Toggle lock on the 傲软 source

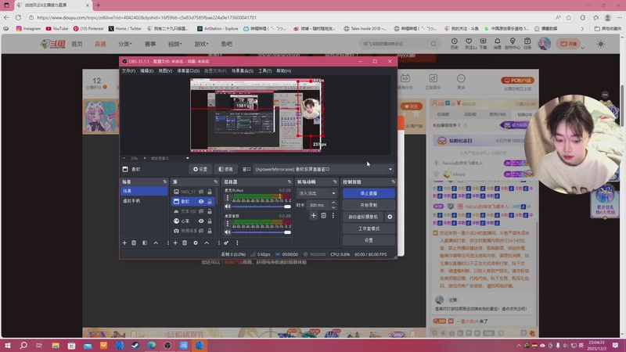(210, 202)
